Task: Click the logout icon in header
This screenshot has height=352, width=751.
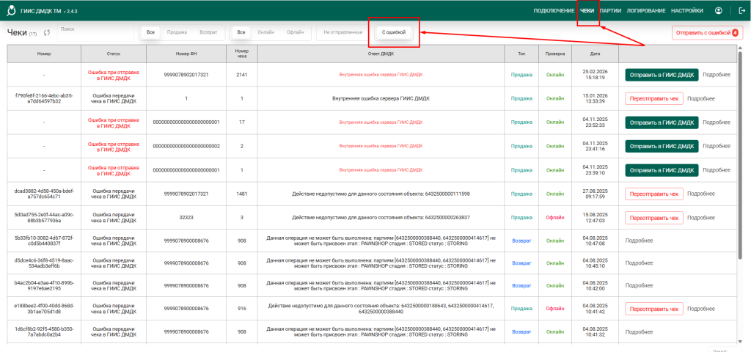Action: pyautogui.click(x=741, y=11)
